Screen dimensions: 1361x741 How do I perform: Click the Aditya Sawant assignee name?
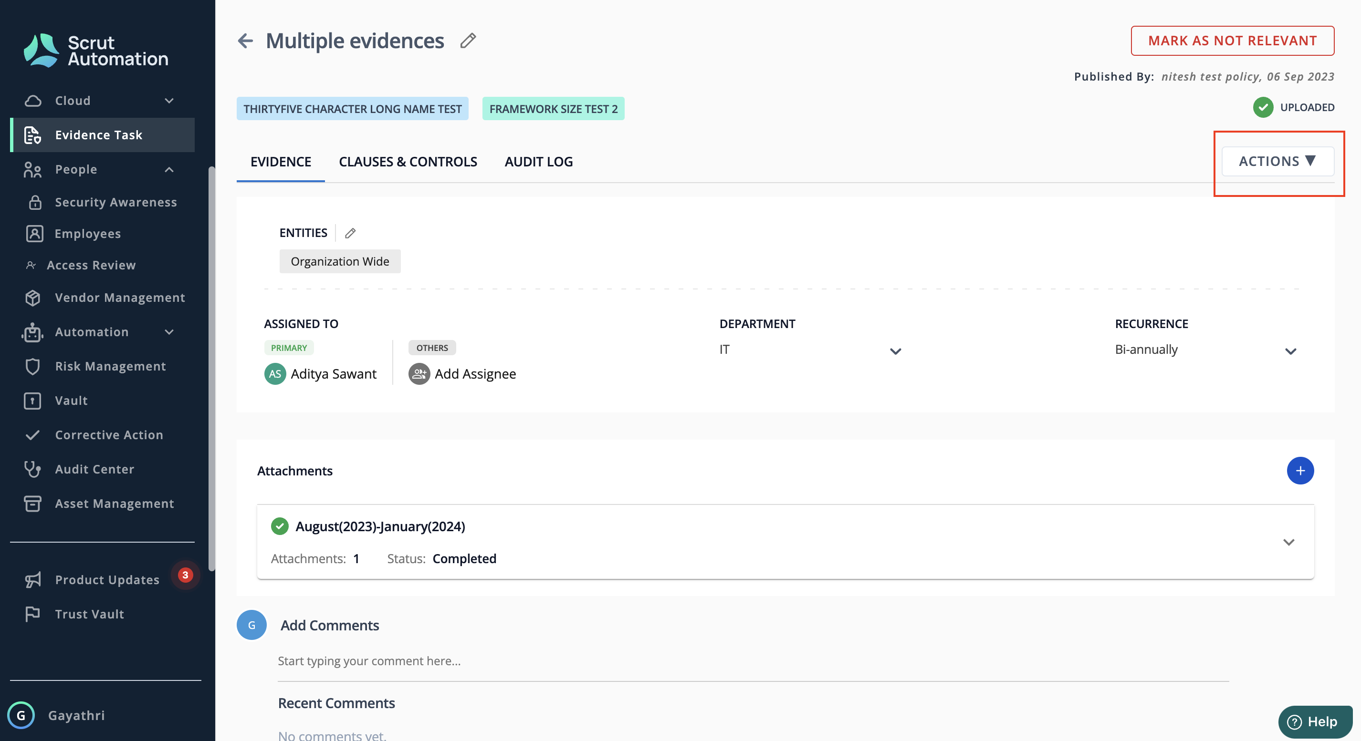click(x=334, y=374)
